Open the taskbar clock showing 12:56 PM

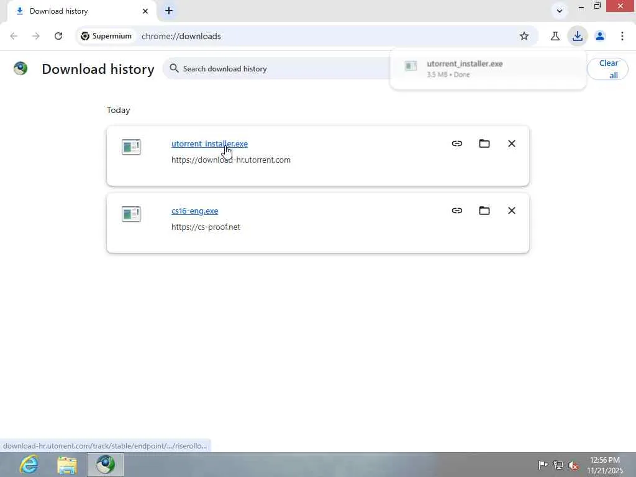click(x=605, y=465)
